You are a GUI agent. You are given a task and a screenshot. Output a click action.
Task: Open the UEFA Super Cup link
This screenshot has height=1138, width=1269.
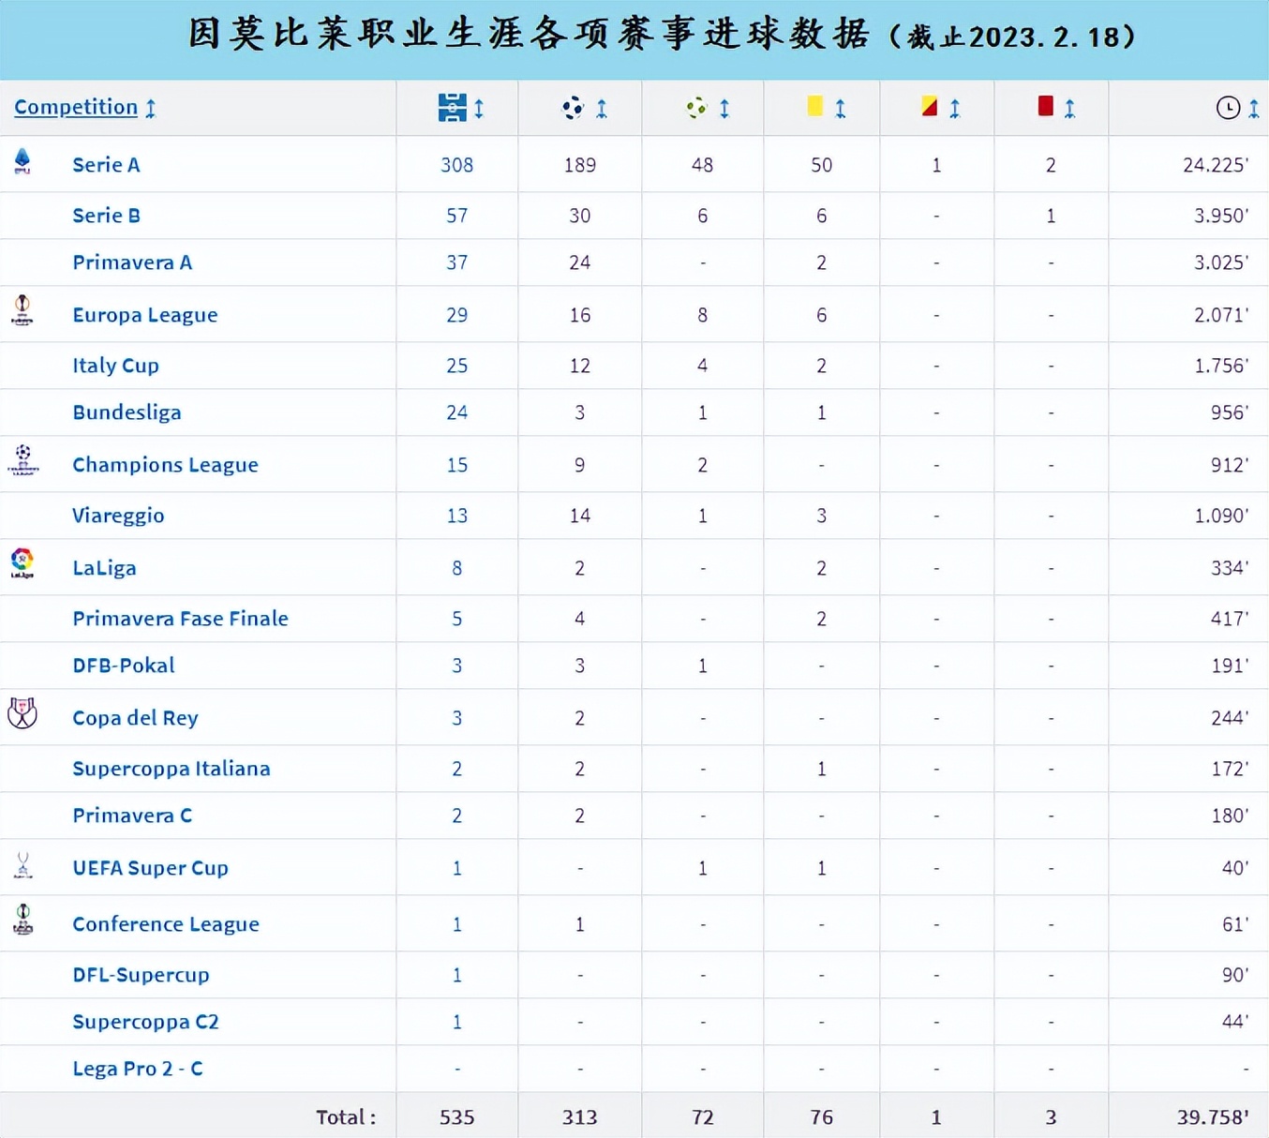tap(150, 868)
